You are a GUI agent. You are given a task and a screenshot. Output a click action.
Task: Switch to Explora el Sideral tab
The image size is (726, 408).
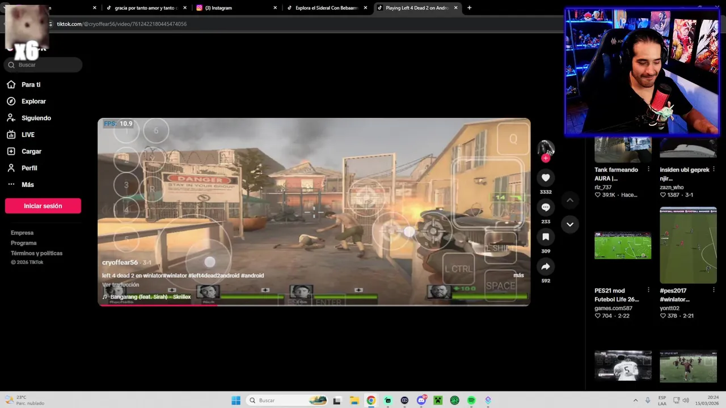327,8
